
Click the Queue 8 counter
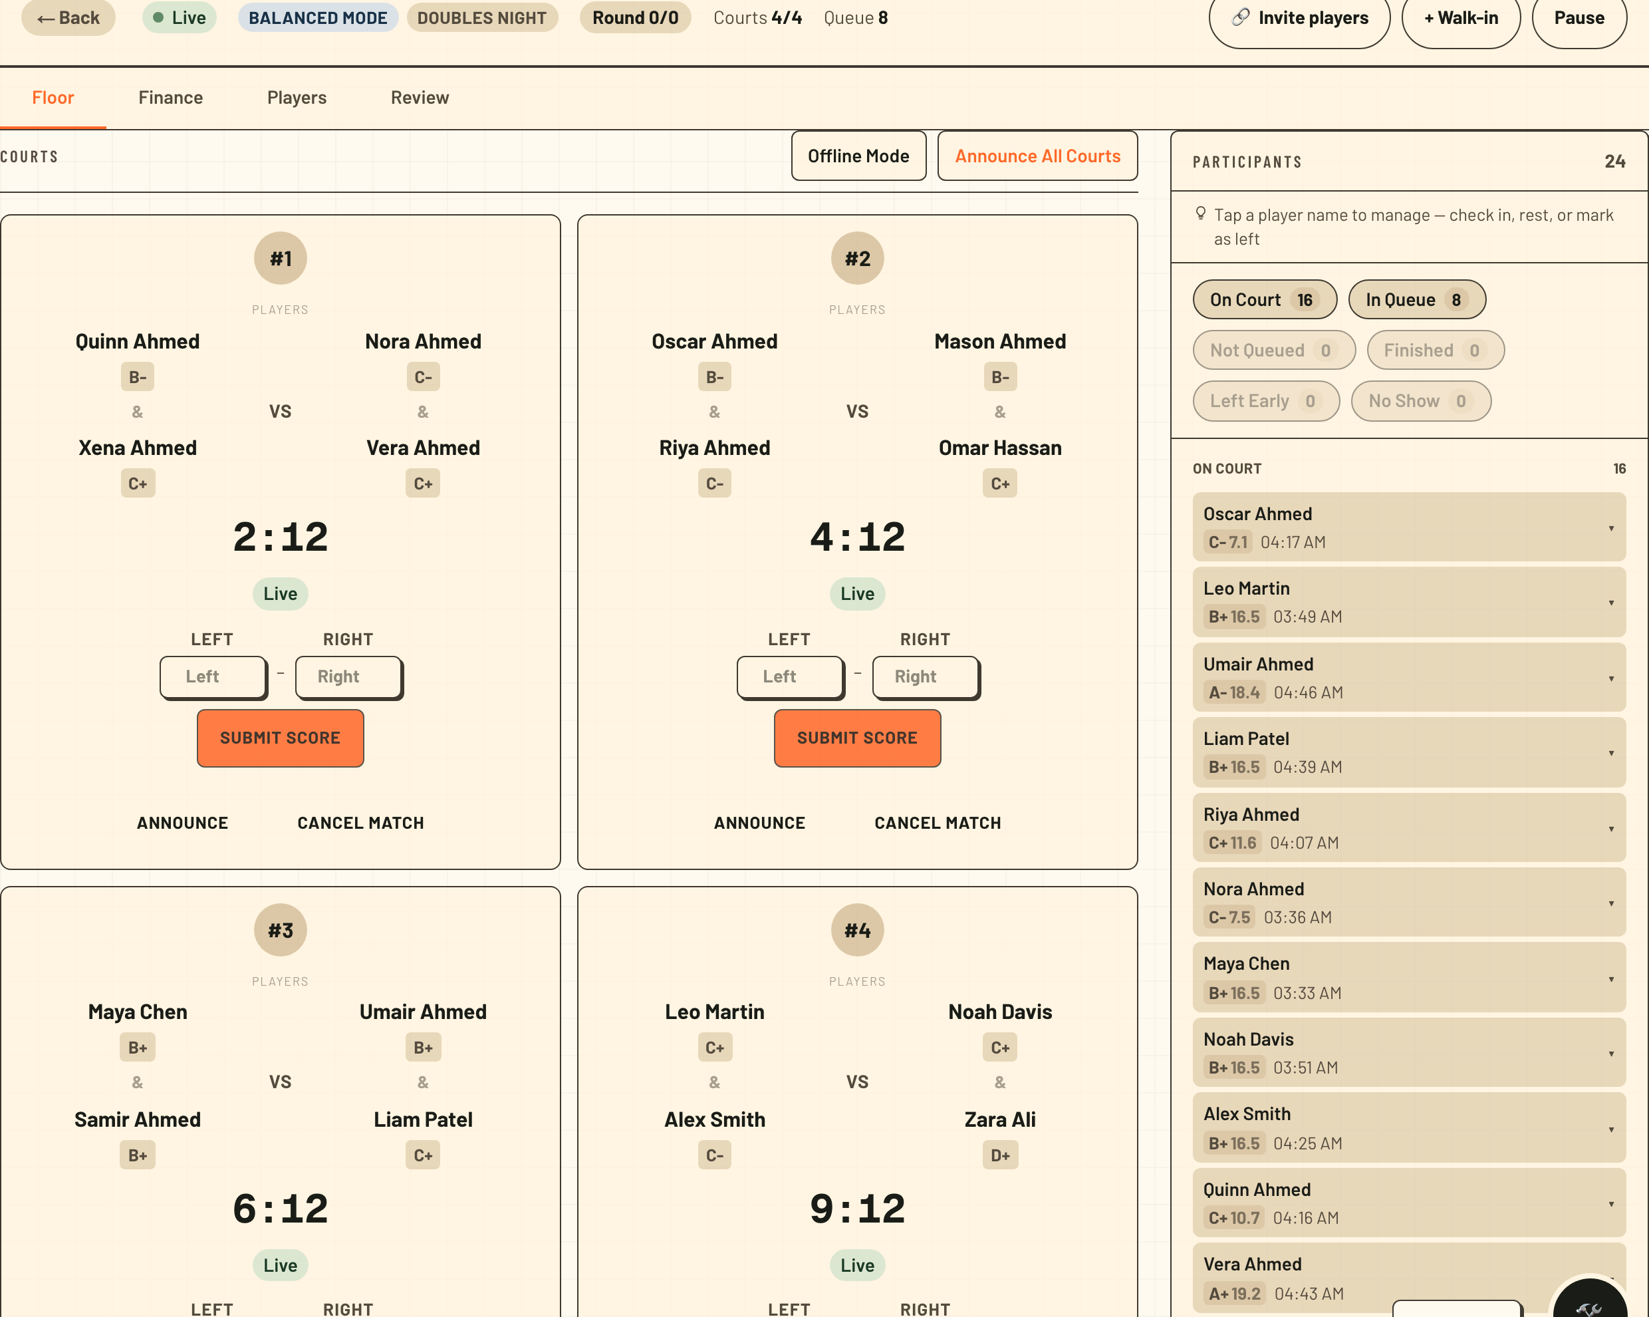pyautogui.click(x=855, y=17)
